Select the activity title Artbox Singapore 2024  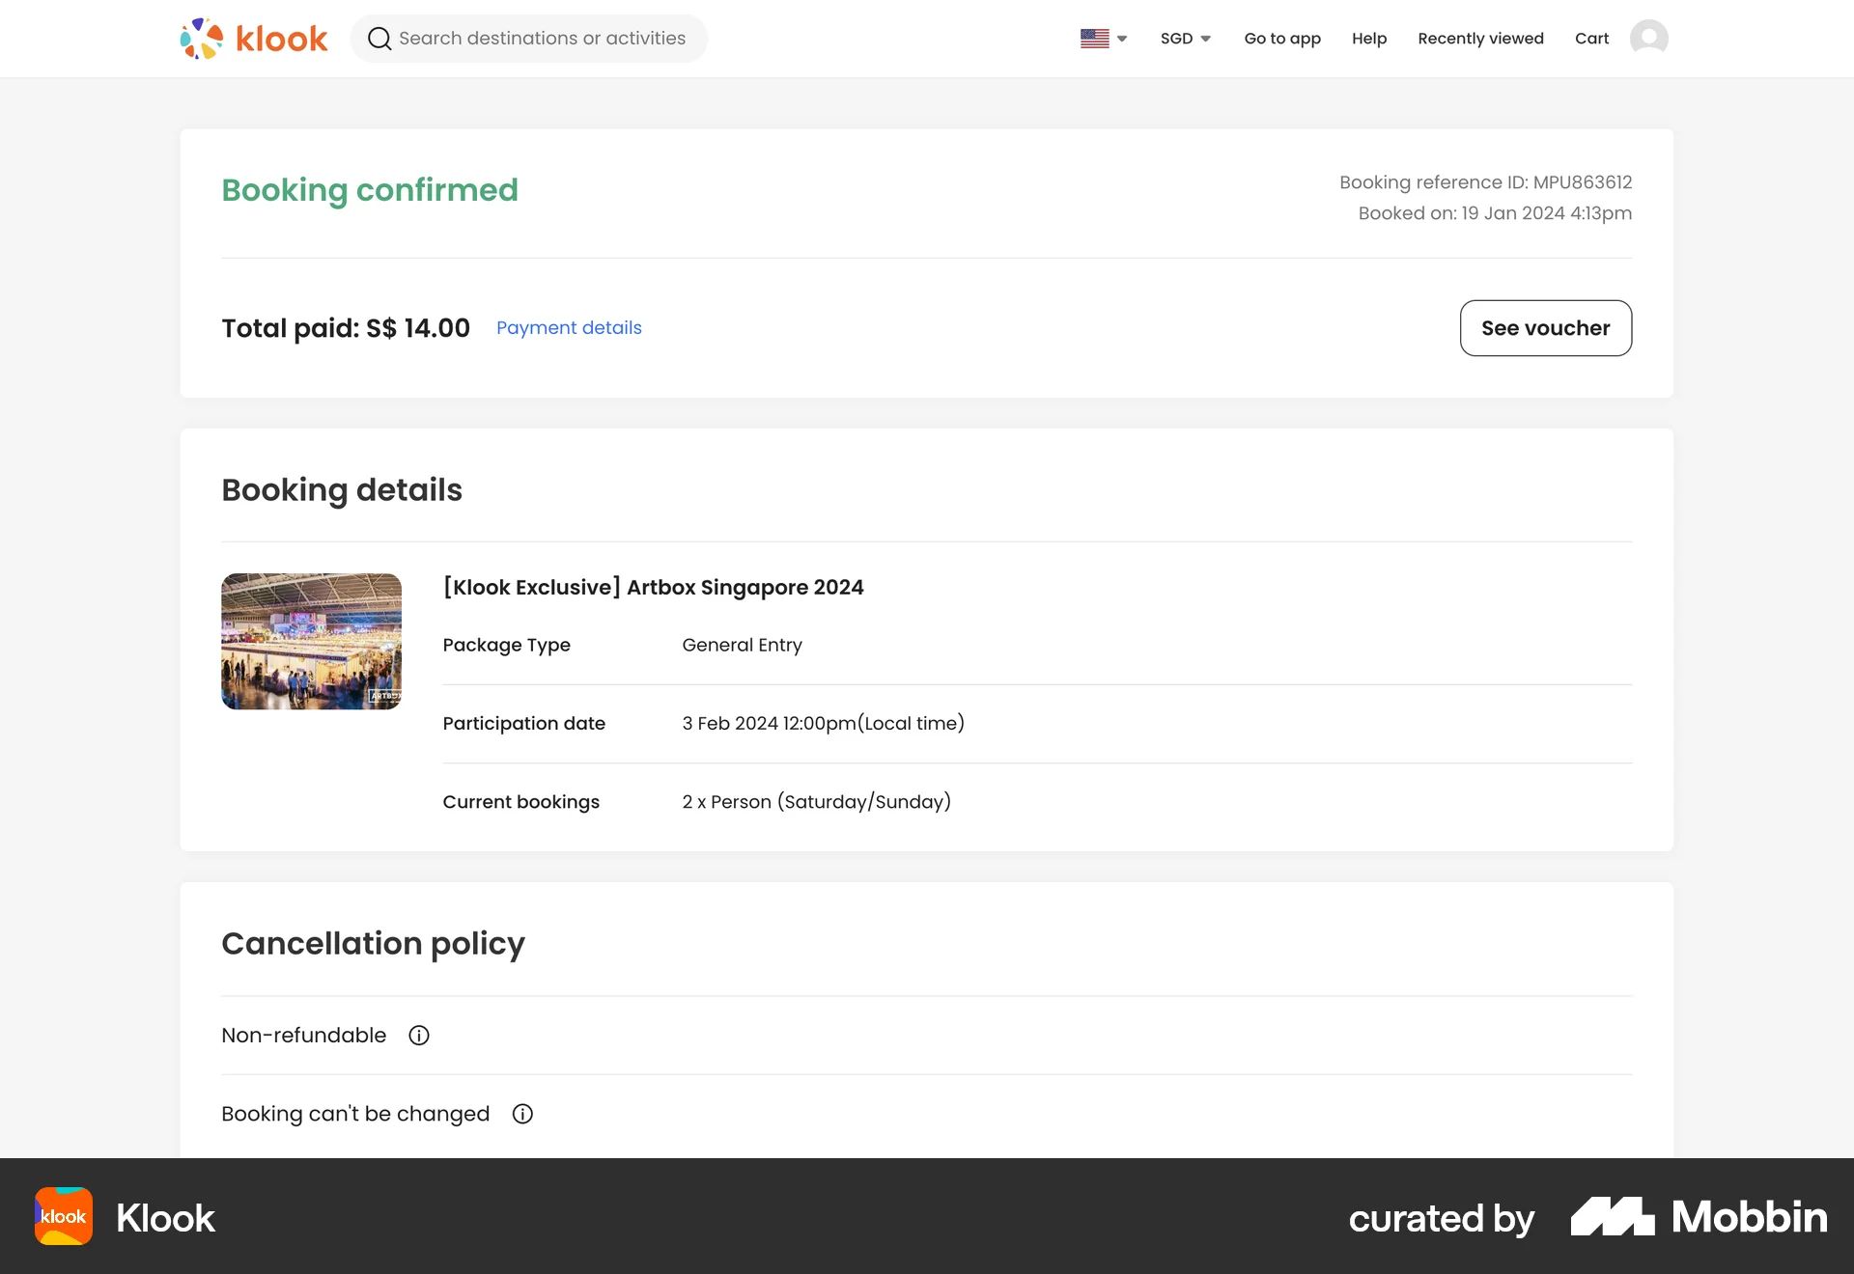(x=653, y=587)
